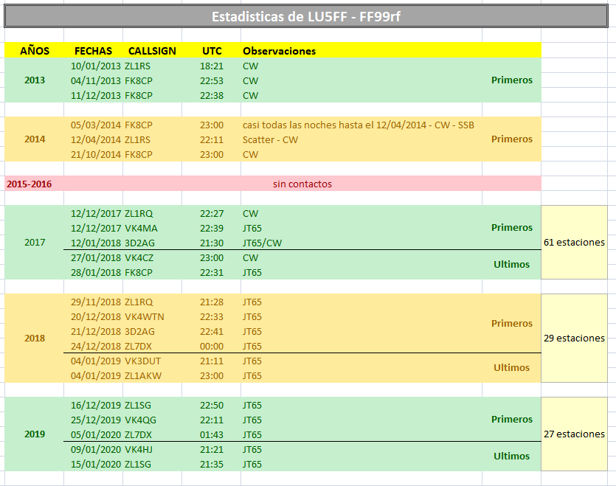Select UTC cell 22:53
616x486 pixels.
(x=212, y=81)
